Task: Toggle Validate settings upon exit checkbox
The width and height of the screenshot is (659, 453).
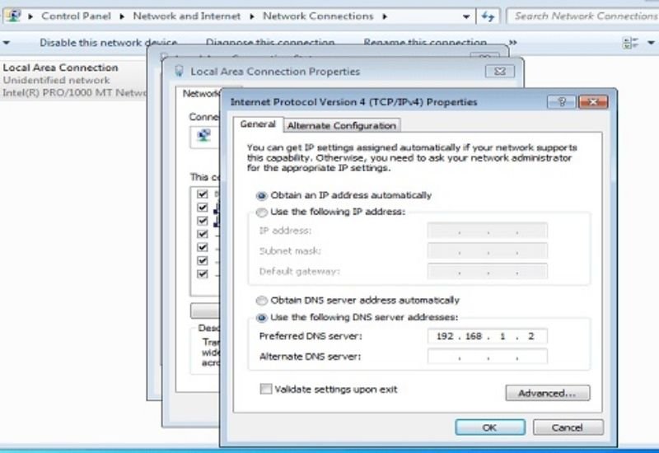Action: pyautogui.click(x=265, y=389)
